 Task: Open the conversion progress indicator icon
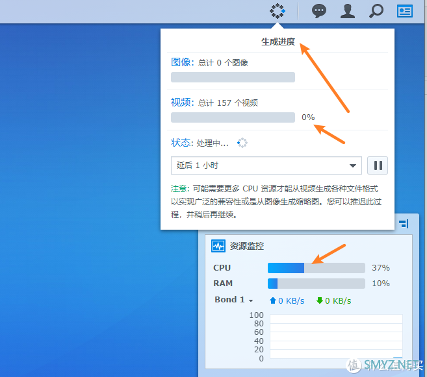tap(278, 11)
